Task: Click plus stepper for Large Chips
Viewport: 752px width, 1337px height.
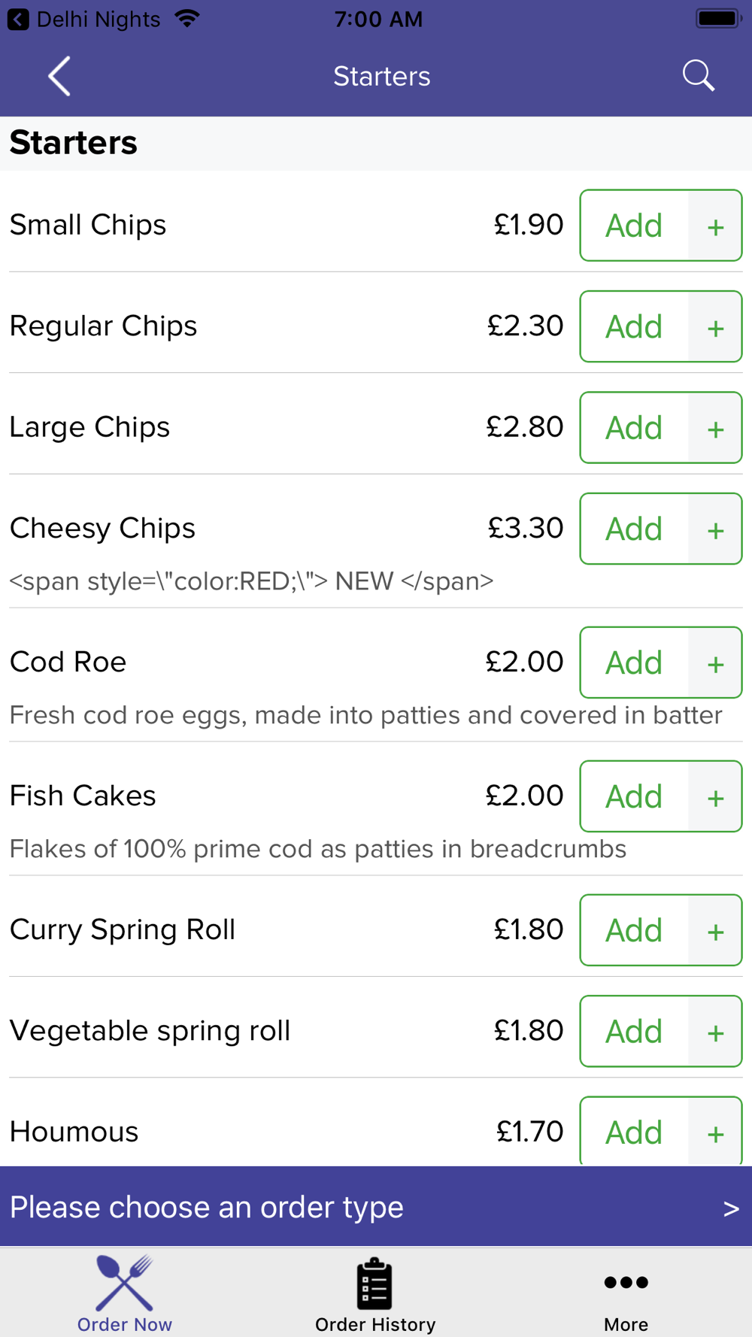Action: click(715, 429)
